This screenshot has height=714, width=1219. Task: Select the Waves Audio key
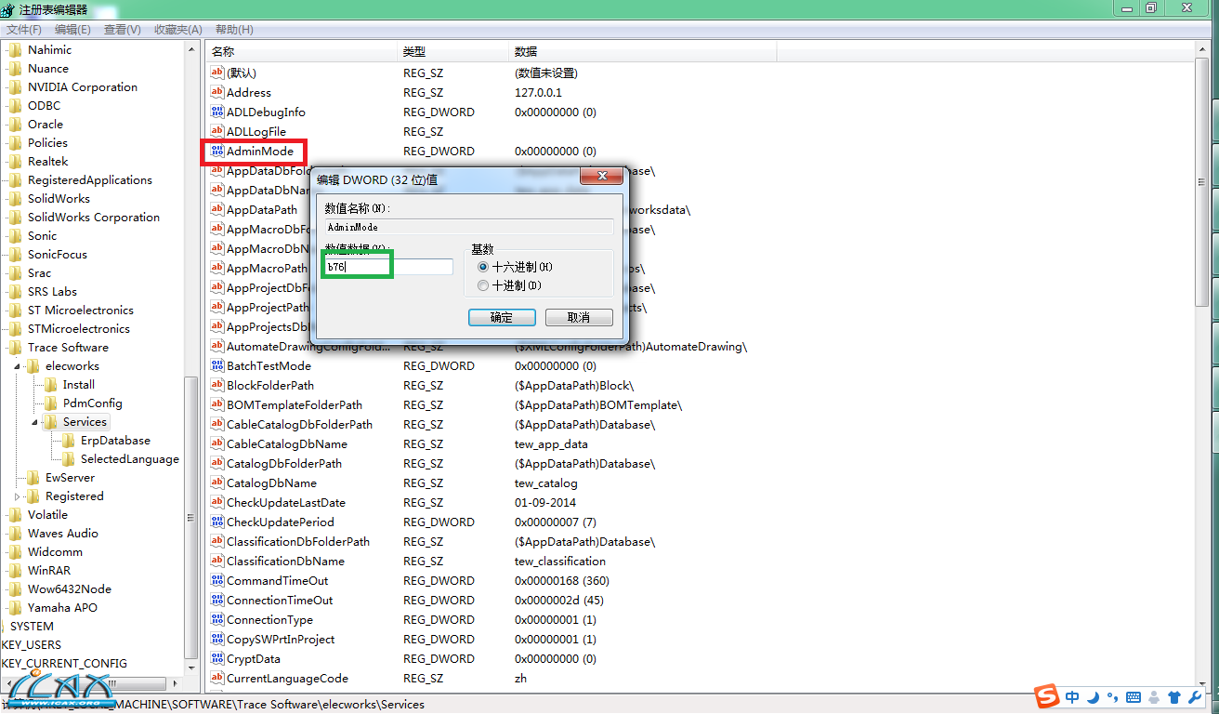[63, 533]
